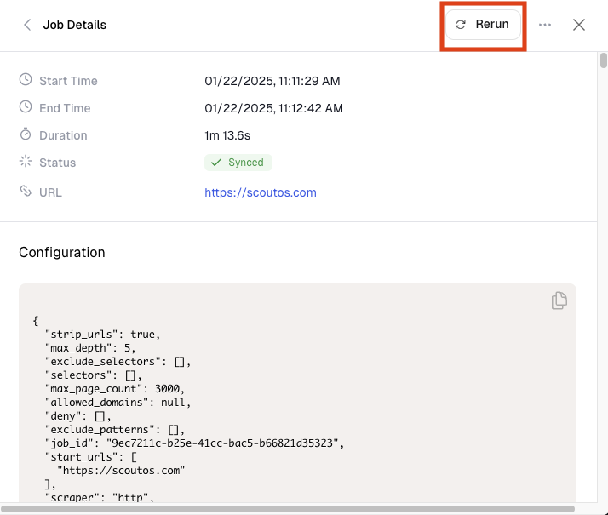Click the spinner icon beside Status
Image resolution: width=608 pixels, height=515 pixels.
tap(26, 162)
